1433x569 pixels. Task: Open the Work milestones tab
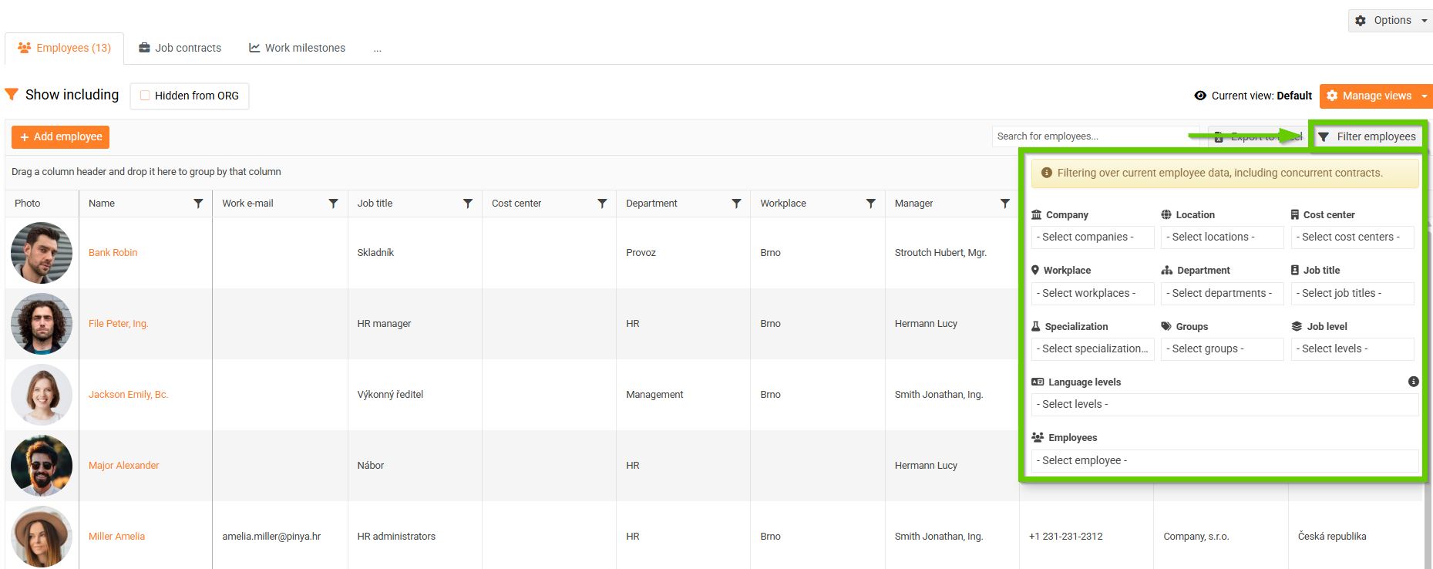pyautogui.click(x=297, y=48)
